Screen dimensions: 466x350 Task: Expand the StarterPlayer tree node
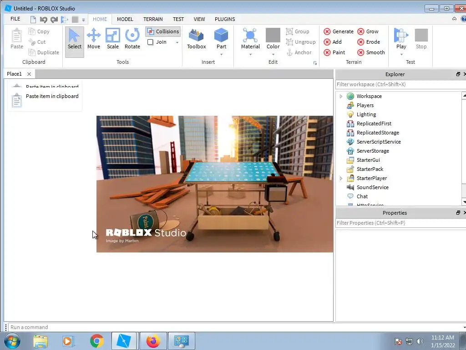[x=341, y=178]
